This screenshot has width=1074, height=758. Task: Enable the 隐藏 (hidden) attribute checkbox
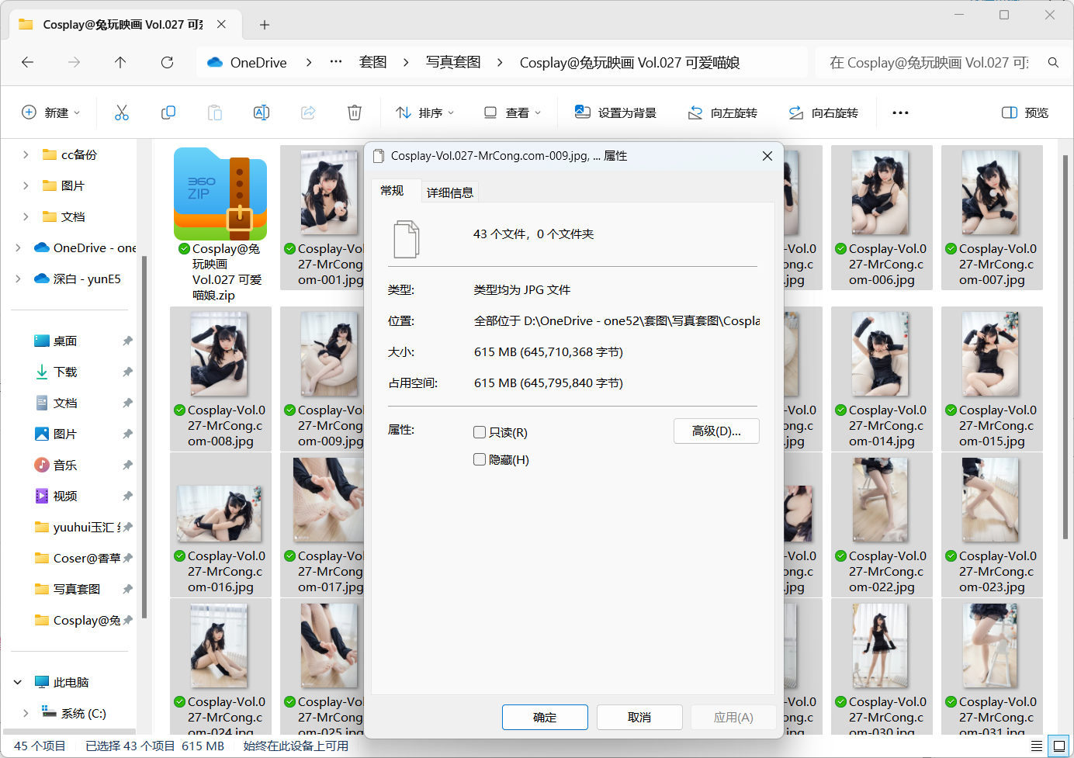click(x=480, y=459)
